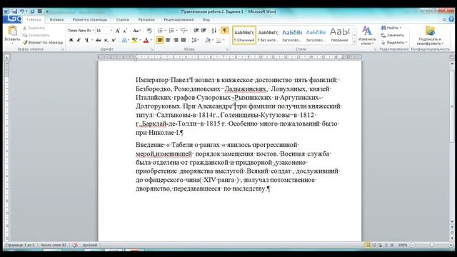Toggle Underline (Ч) formatting
This screenshot has height=257, width=457.
86,40
